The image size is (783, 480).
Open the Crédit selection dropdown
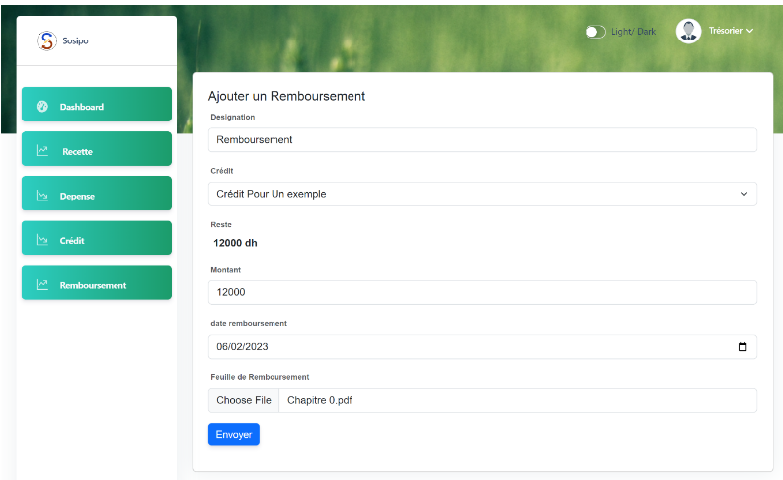click(x=483, y=194)
